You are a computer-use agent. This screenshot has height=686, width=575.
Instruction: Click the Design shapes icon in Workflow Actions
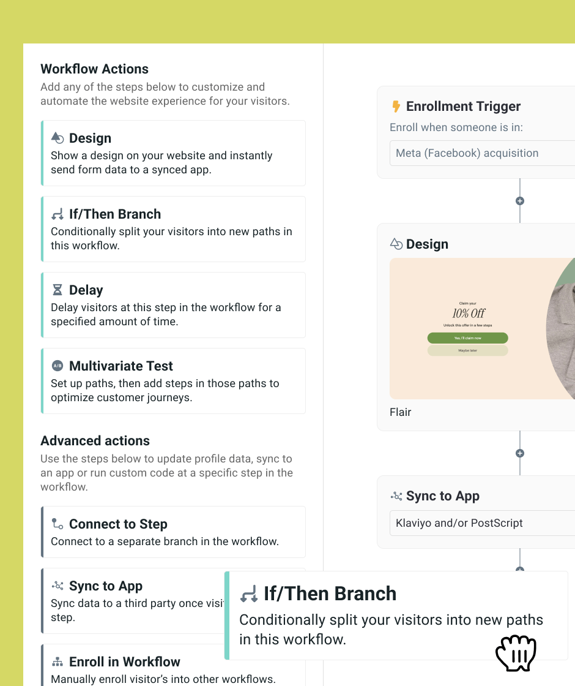point(57,138)
